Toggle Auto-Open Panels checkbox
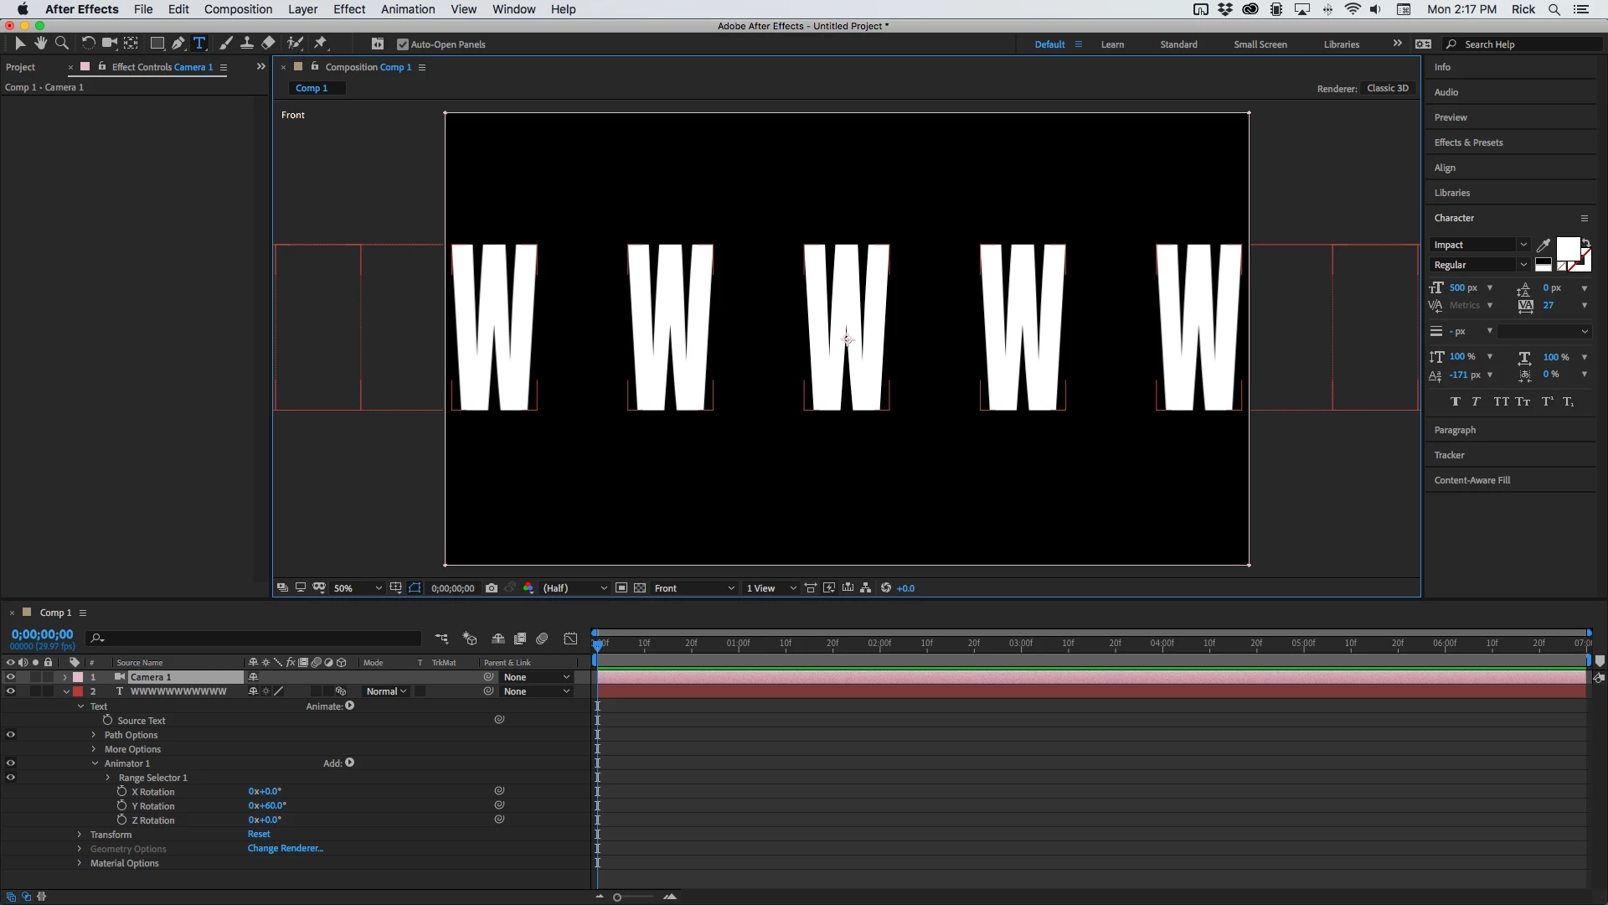 click(403, 44)
